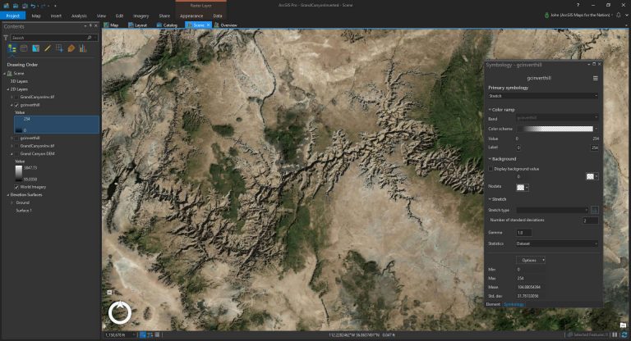Toggle World Imagery layer visibility
Screen dimensions: 631x341
pyautogui.click(x=16, y=187)
